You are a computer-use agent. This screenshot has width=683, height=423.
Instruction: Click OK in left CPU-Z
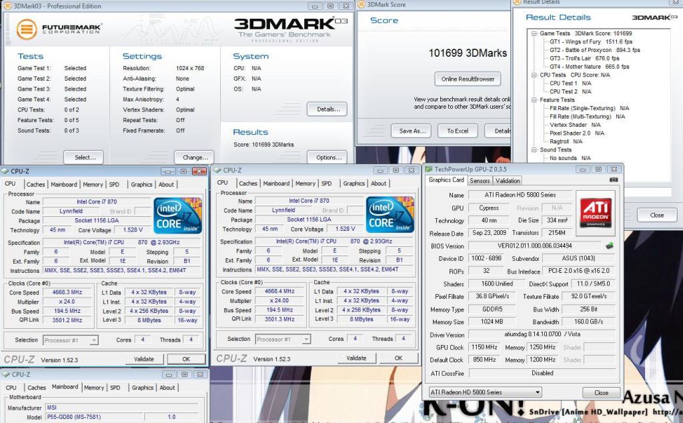point(186,359)
